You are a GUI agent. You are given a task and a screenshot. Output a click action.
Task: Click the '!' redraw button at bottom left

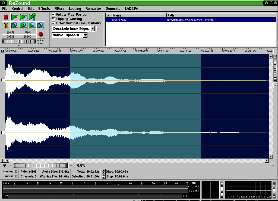coord(3,160)
